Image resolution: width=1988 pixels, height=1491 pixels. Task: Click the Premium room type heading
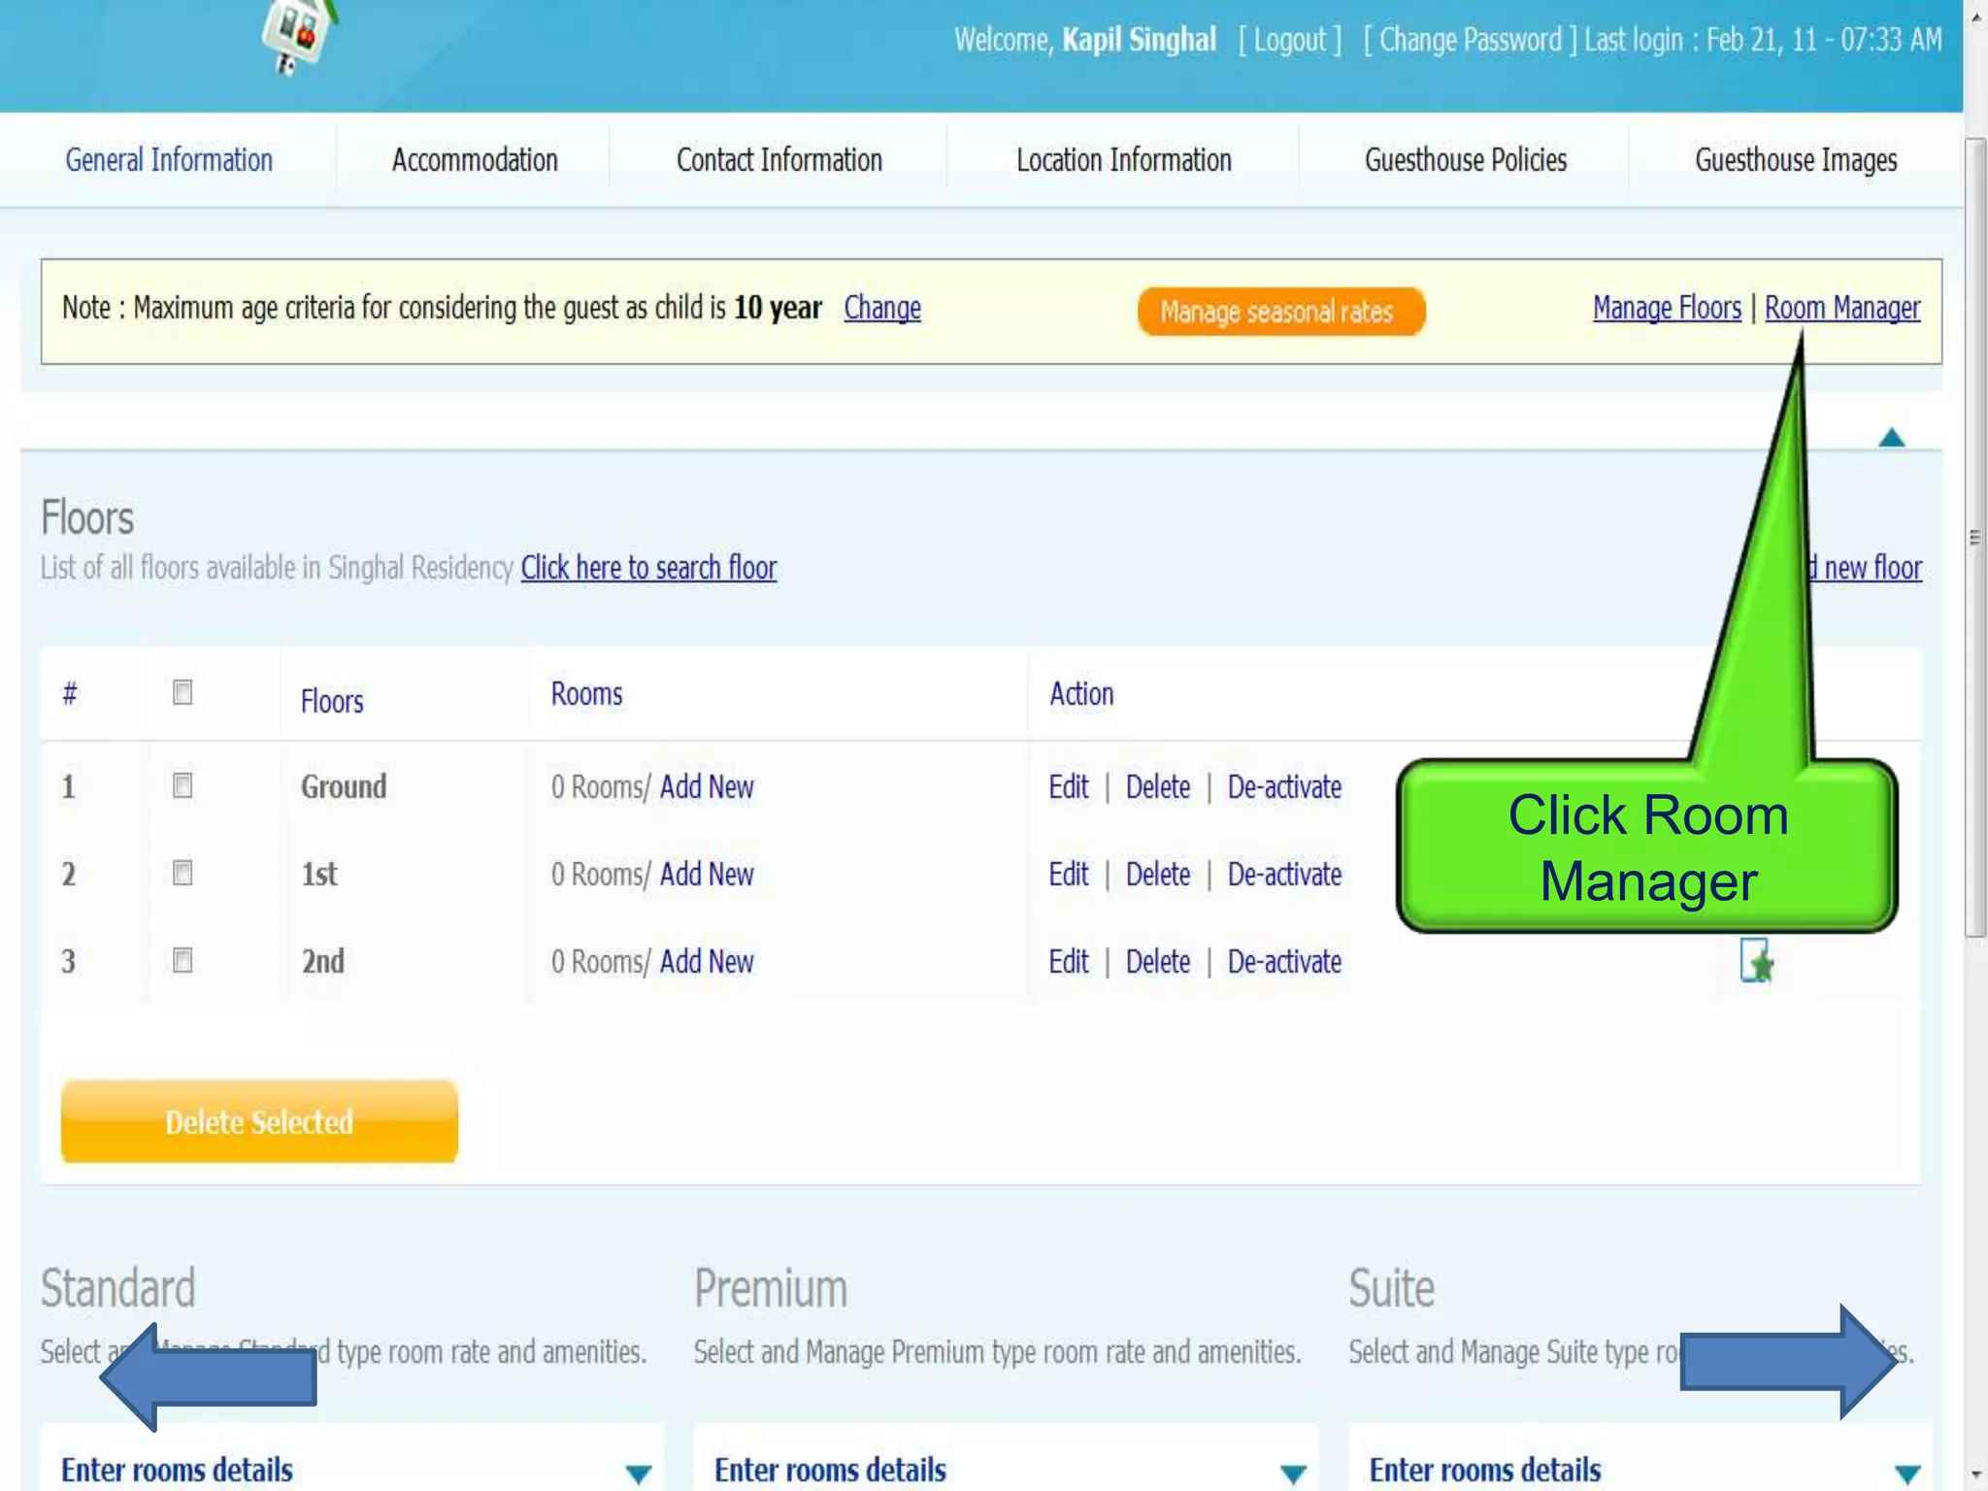coord(771,1289)
